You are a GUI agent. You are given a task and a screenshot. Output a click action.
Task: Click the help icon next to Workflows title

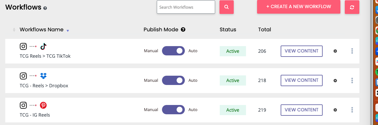pos(45,8)
